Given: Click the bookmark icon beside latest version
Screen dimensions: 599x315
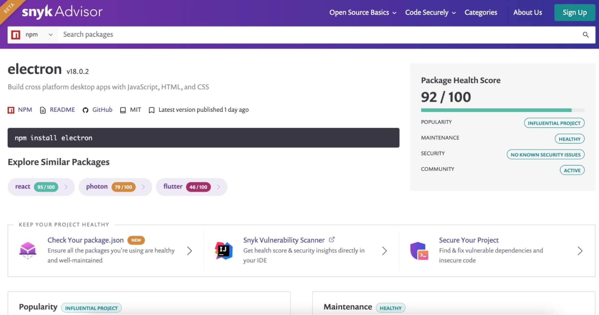Looking at the screenshot, I should 152,110.
